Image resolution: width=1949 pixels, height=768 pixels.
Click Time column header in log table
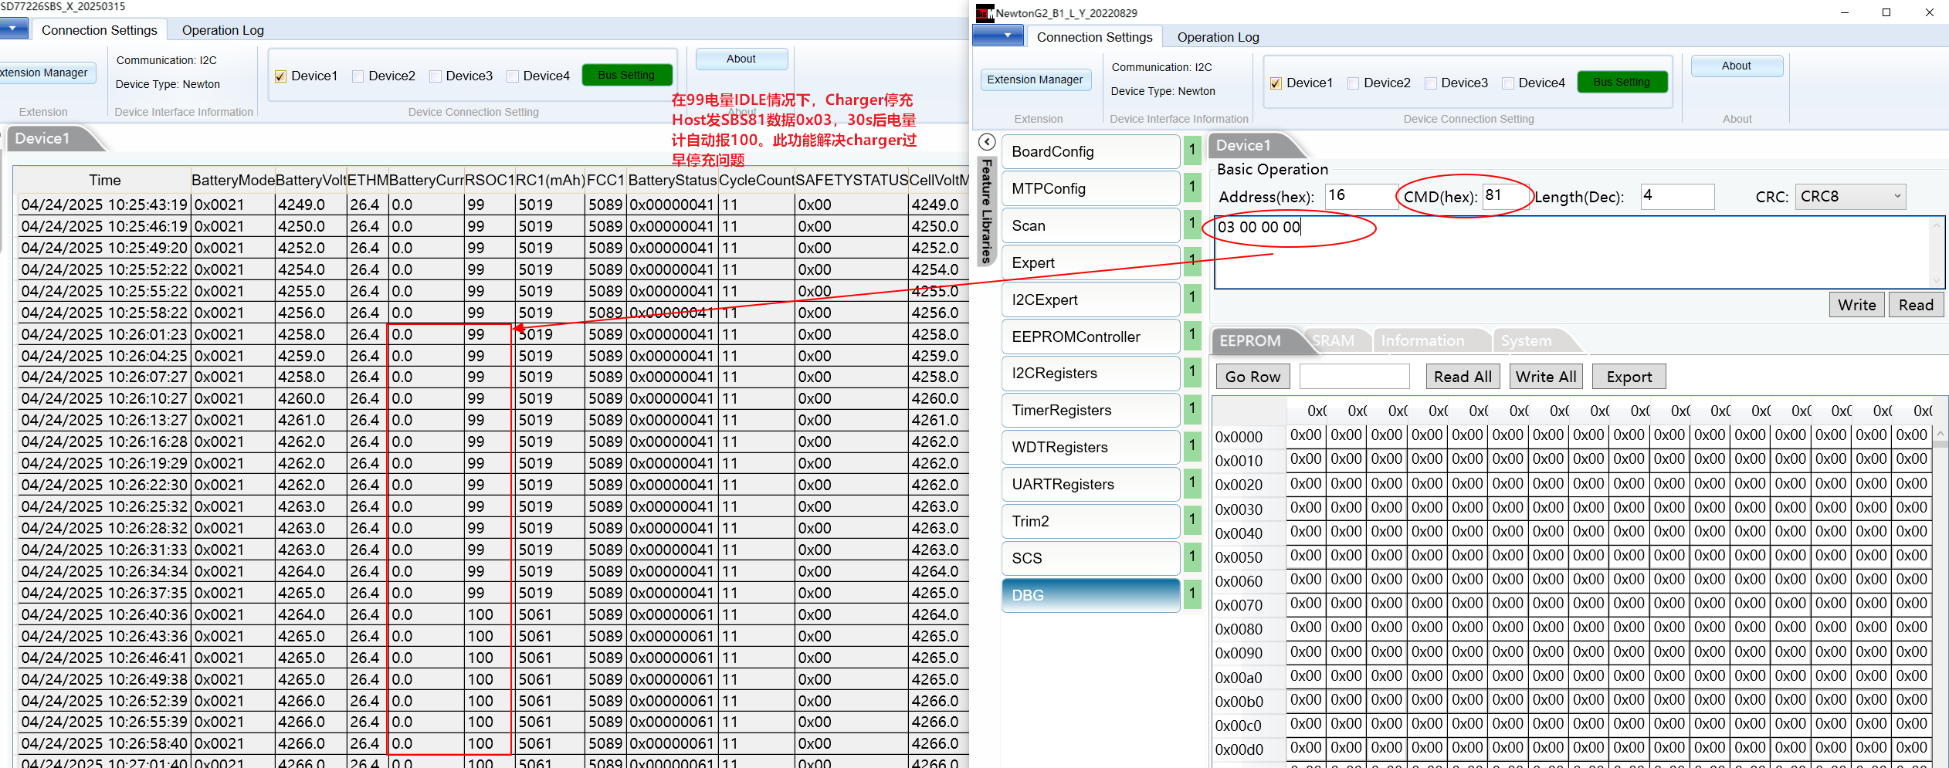(104, 181)
